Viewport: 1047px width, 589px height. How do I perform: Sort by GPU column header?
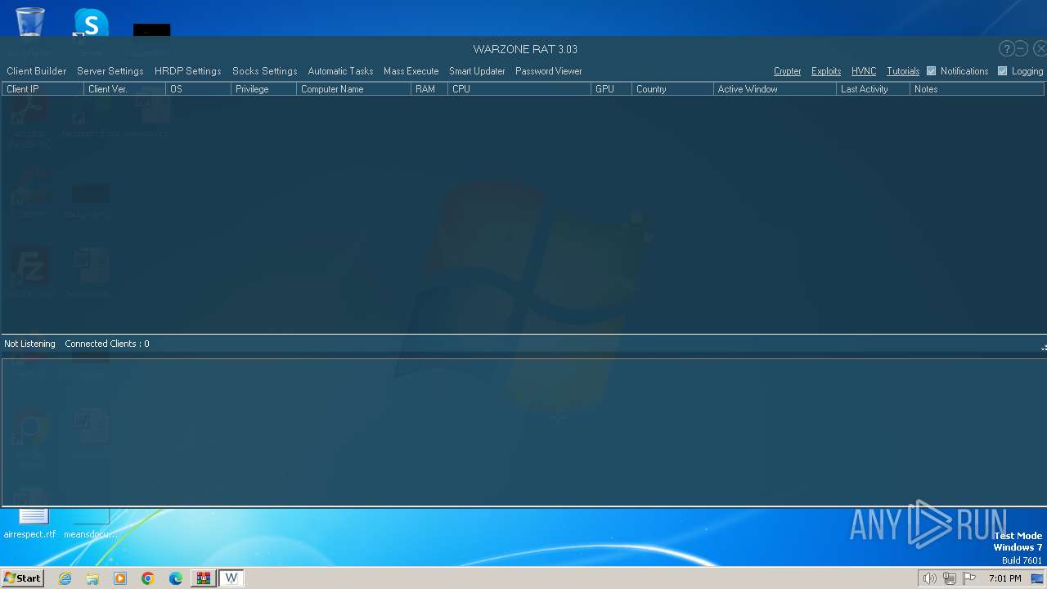[x=611, y=89]
